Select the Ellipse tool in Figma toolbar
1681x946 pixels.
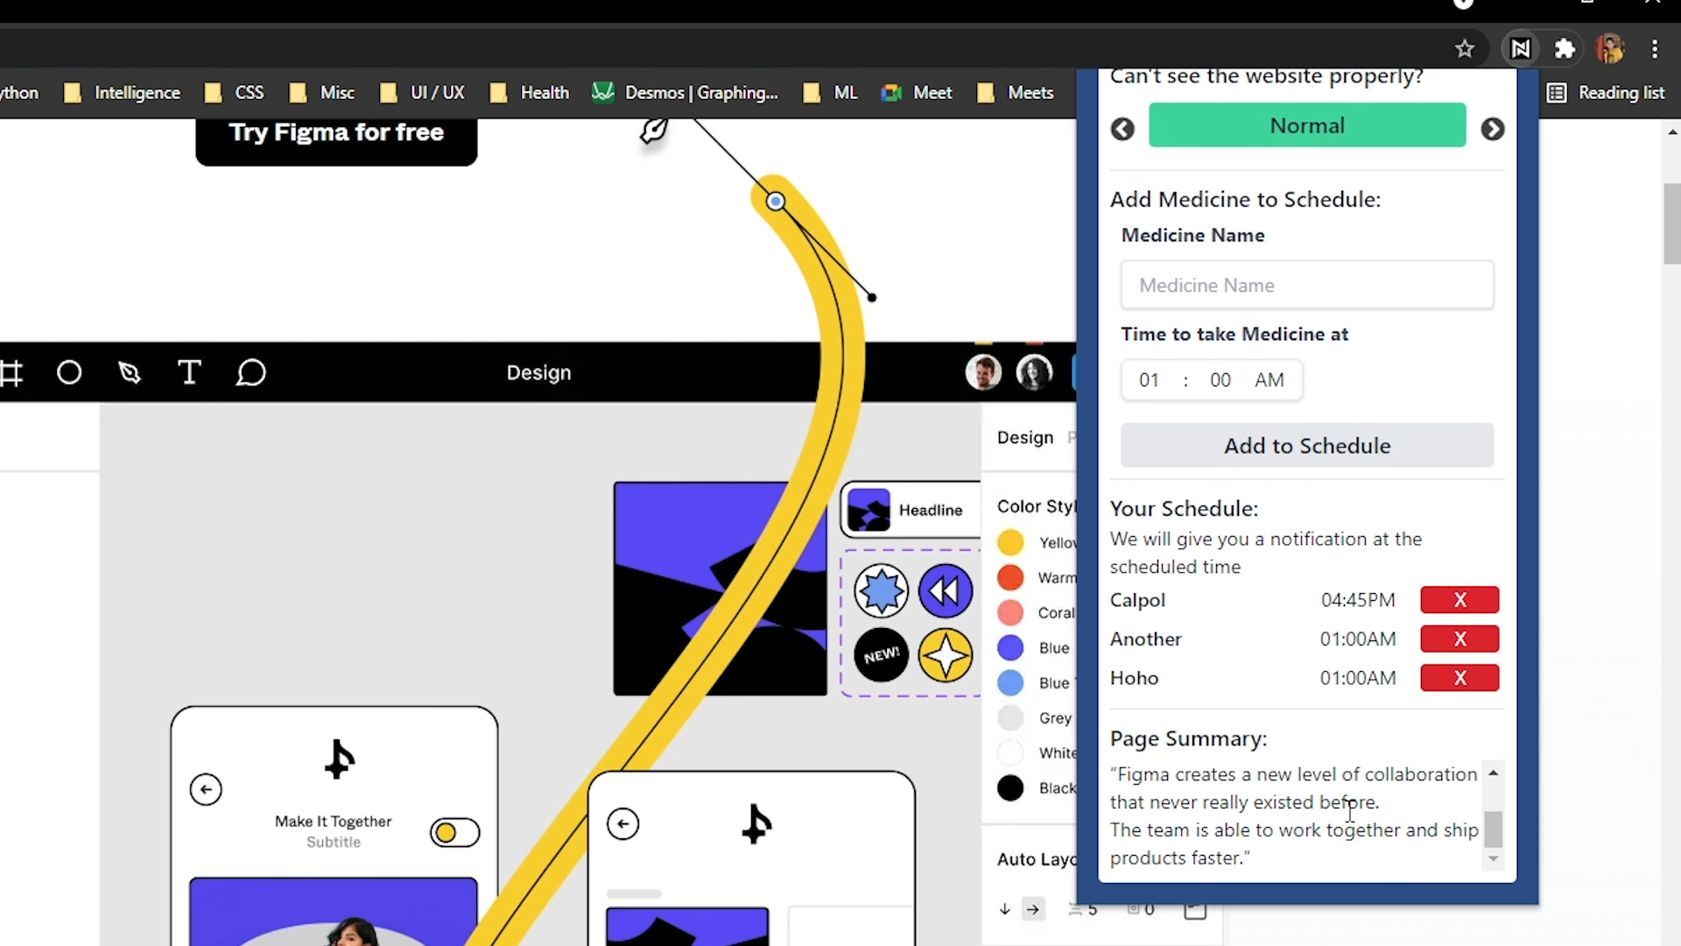pyautogui.click(x=69, y=373)
